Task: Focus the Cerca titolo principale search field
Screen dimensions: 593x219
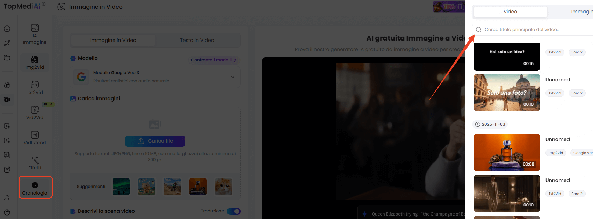Action: pyautogui.click(x=533, y=30)
